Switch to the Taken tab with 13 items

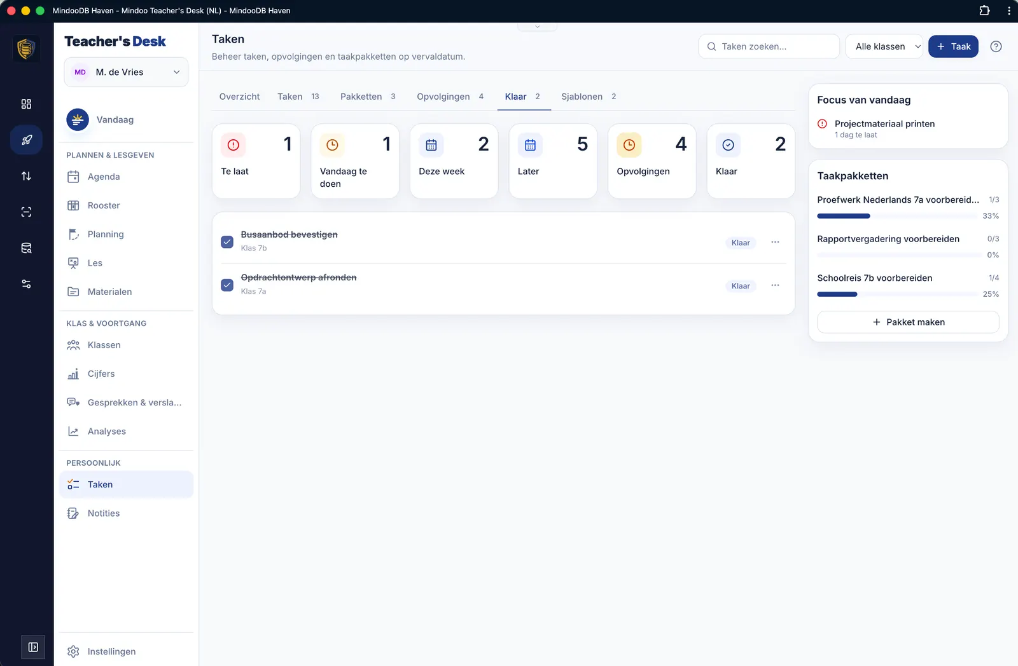click(x=298, y=97)
